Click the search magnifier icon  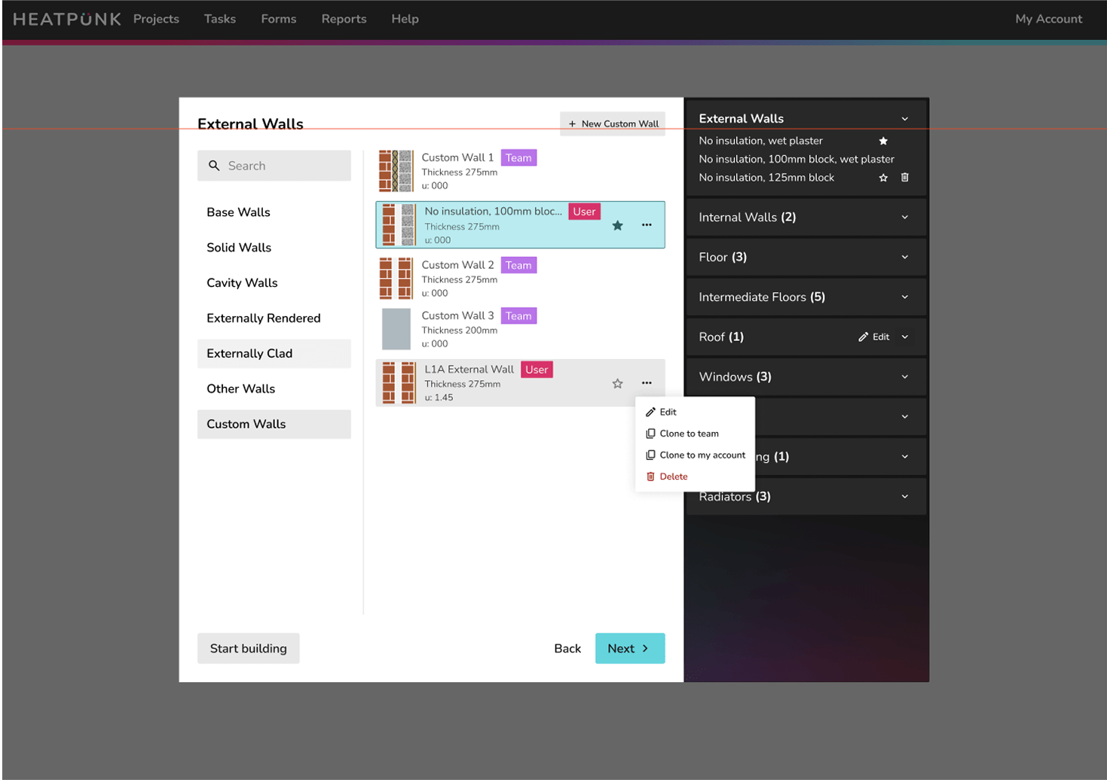click(x=214, y=166)
